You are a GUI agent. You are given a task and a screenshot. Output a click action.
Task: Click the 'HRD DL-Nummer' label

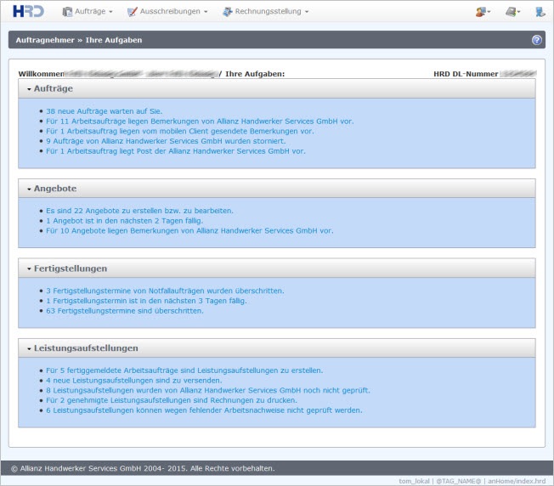pyautogui.click(x=466, y=74)
